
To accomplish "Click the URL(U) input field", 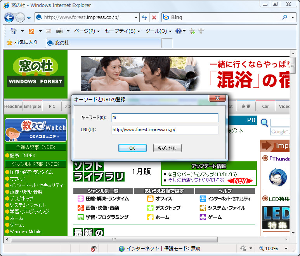I will (165, 130).
